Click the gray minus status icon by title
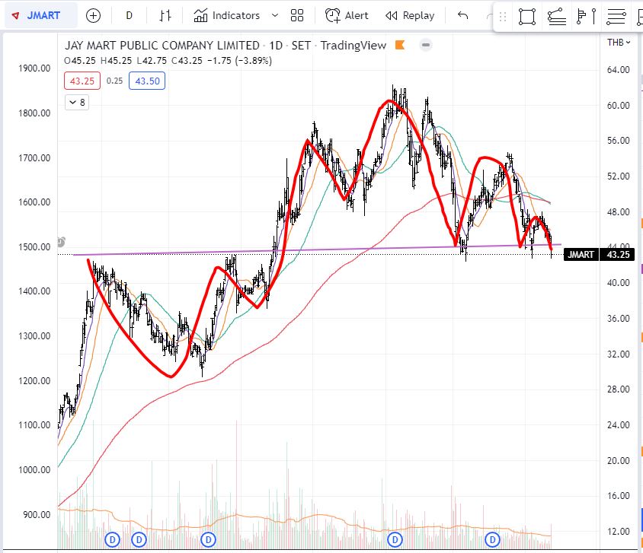 click(x=426, y=45)
